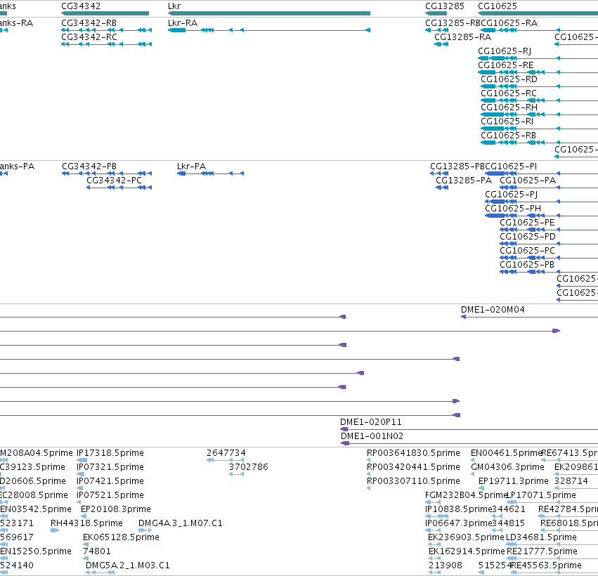This screenshot has height=576, width=598.
Task: Select EST RH44318.5prime
Action: tap(86, 524)
